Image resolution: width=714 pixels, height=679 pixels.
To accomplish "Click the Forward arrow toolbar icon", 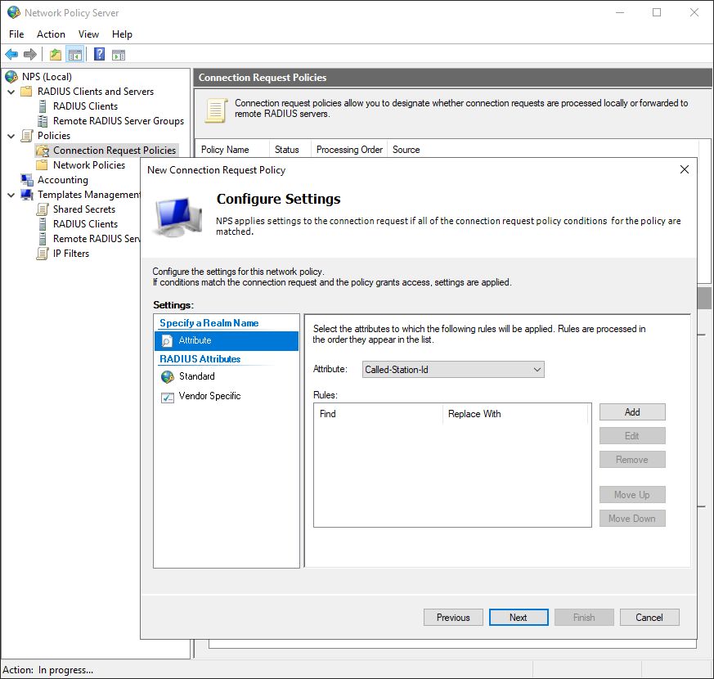I will click(x=30, y=55).
